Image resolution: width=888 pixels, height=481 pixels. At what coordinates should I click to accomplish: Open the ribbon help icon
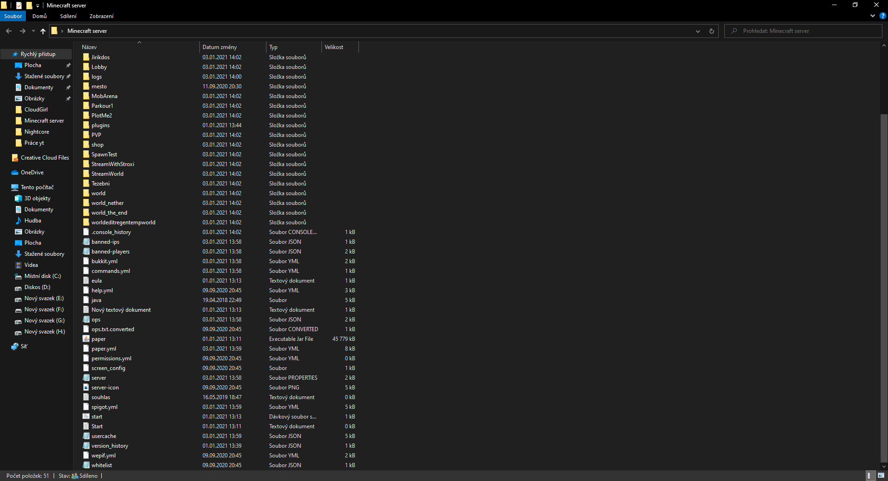point(882,16)
